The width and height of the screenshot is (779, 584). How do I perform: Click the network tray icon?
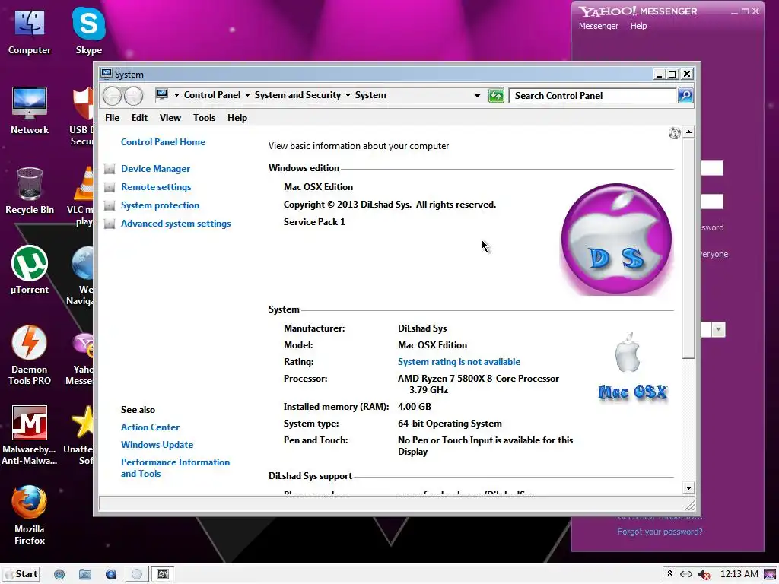pos(686,574)
